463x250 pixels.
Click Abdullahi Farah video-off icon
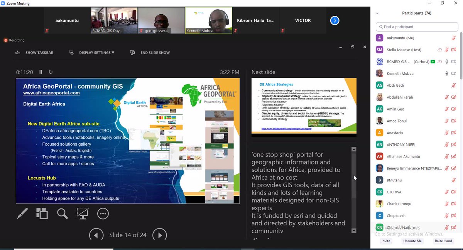pyautogui.click(x=454, y=97)
